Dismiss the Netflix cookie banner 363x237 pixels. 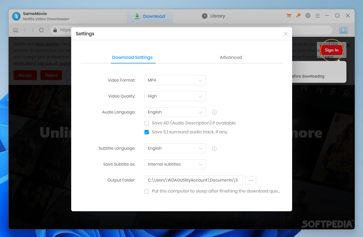pyautogui.click(x=348, y=45)
